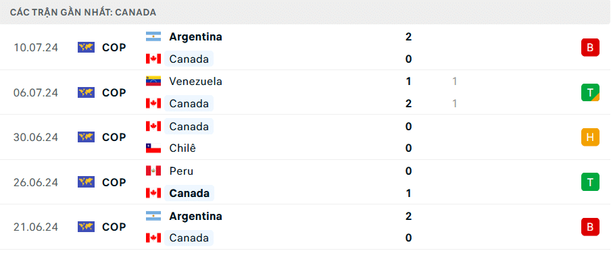This screenshot has width=611, height=253.
Task: Open the Venezuela team link
Action: click(195, 82)
